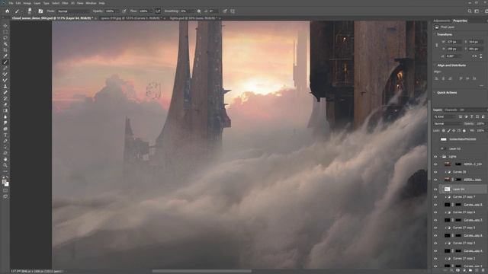Open the workspace switcher icon
The height and width of the screenshot is (274, 488).
coord(477,11)
